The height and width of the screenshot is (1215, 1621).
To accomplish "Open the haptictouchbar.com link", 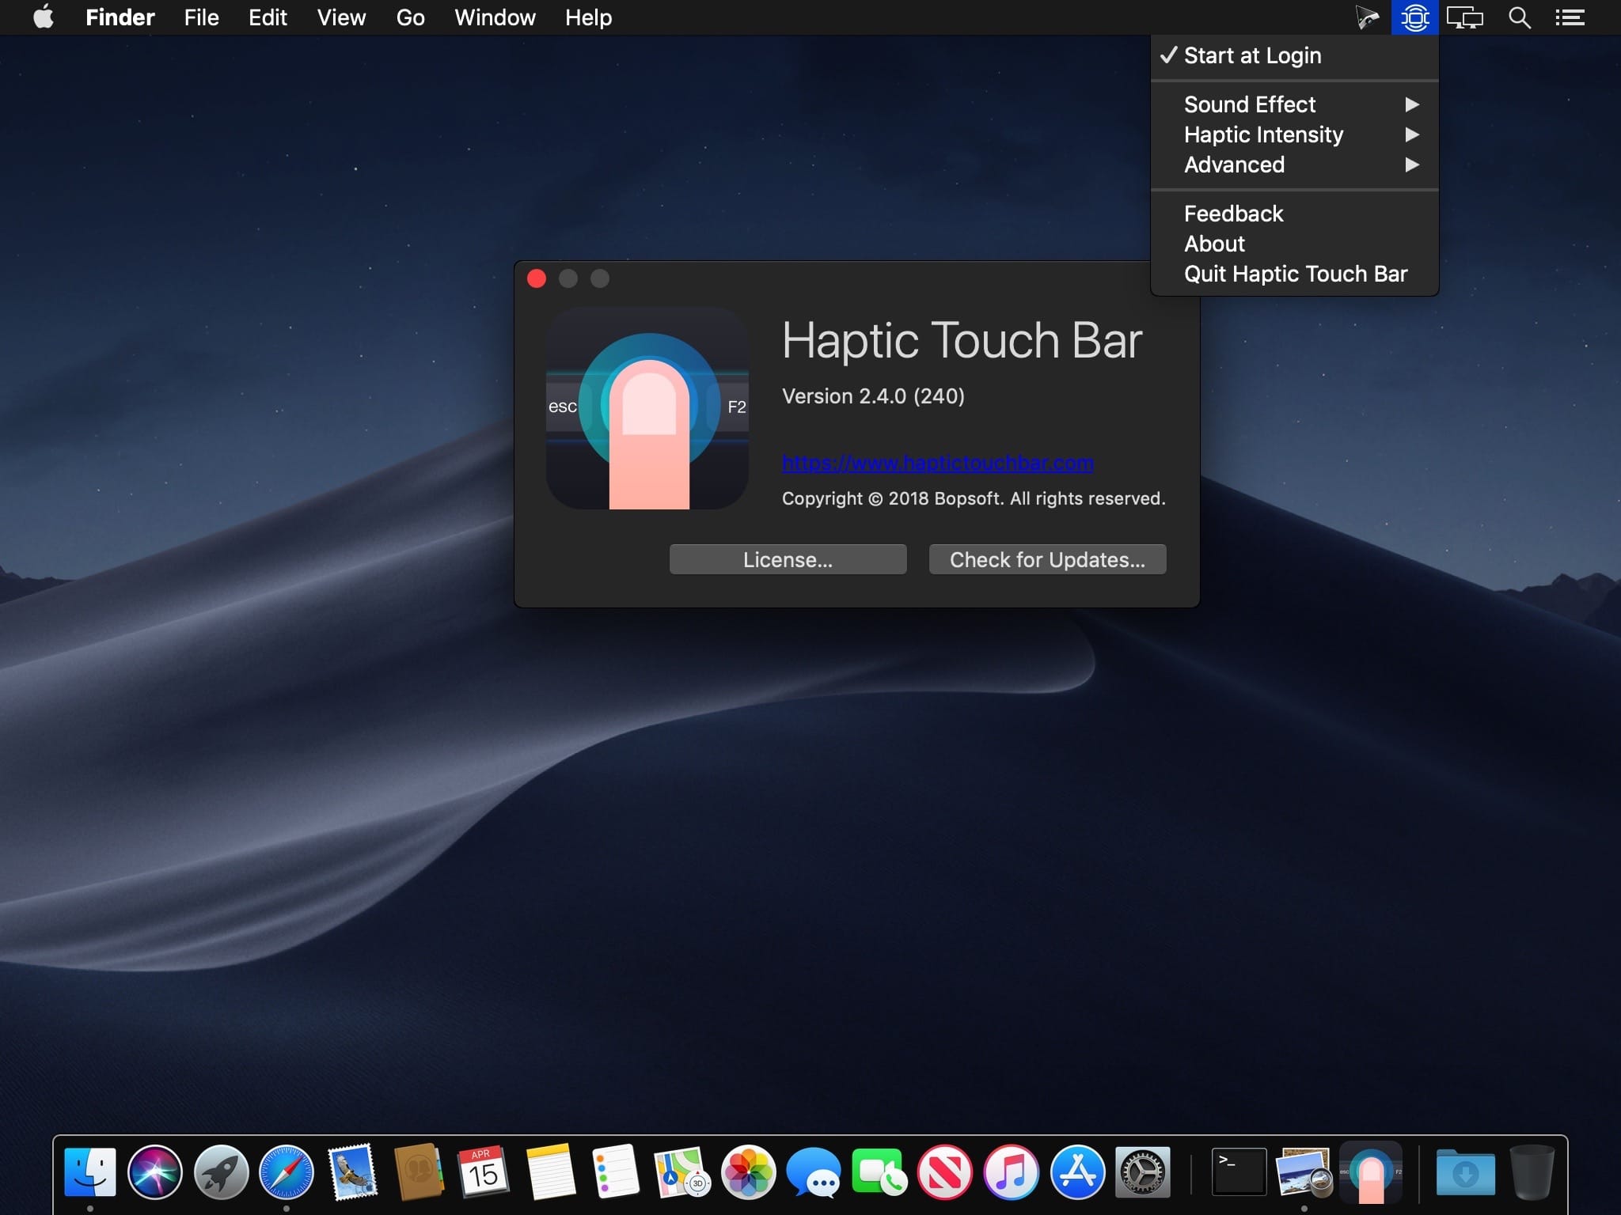I will (x=937, y=463).
